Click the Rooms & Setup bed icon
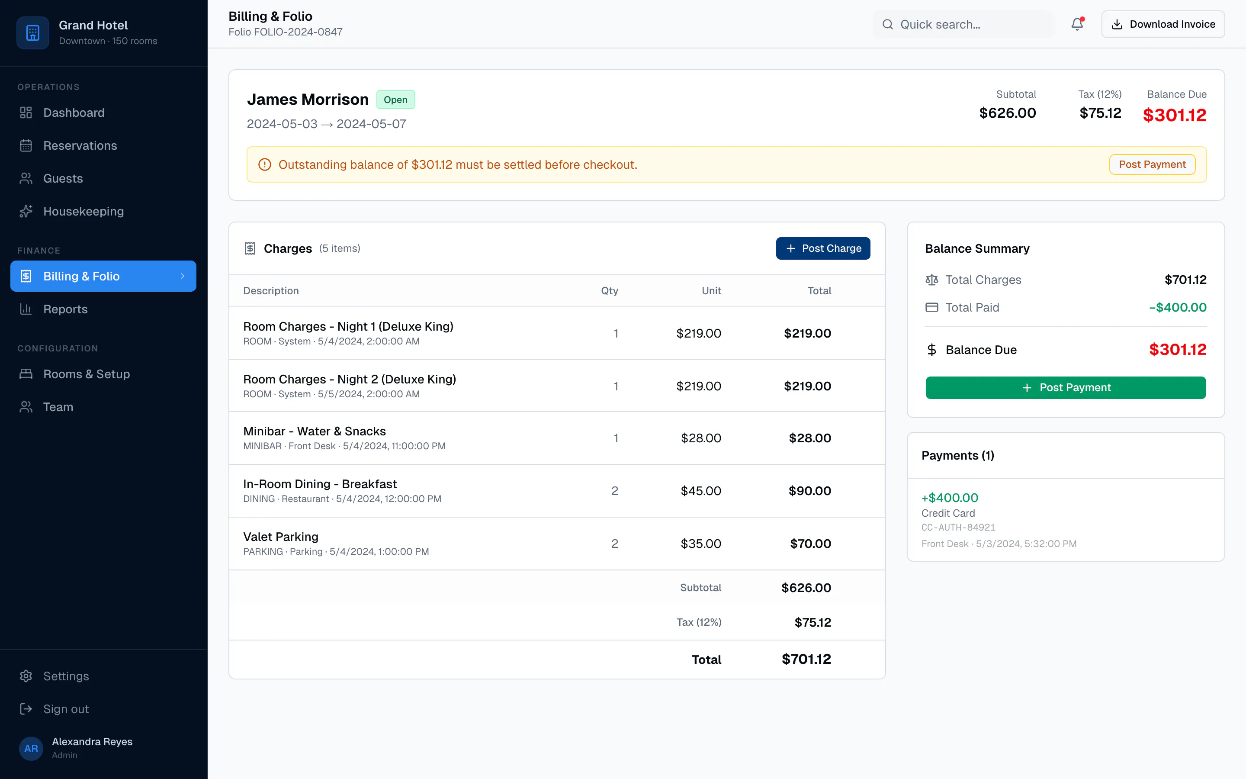The image size is (1246, 779). [26, 374]
